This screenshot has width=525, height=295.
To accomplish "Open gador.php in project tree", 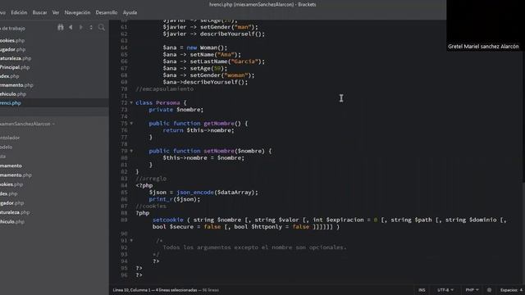I will (x=12, y=203).
